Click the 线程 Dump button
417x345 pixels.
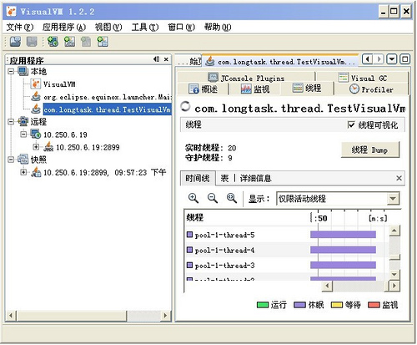(x=369, y=150)
